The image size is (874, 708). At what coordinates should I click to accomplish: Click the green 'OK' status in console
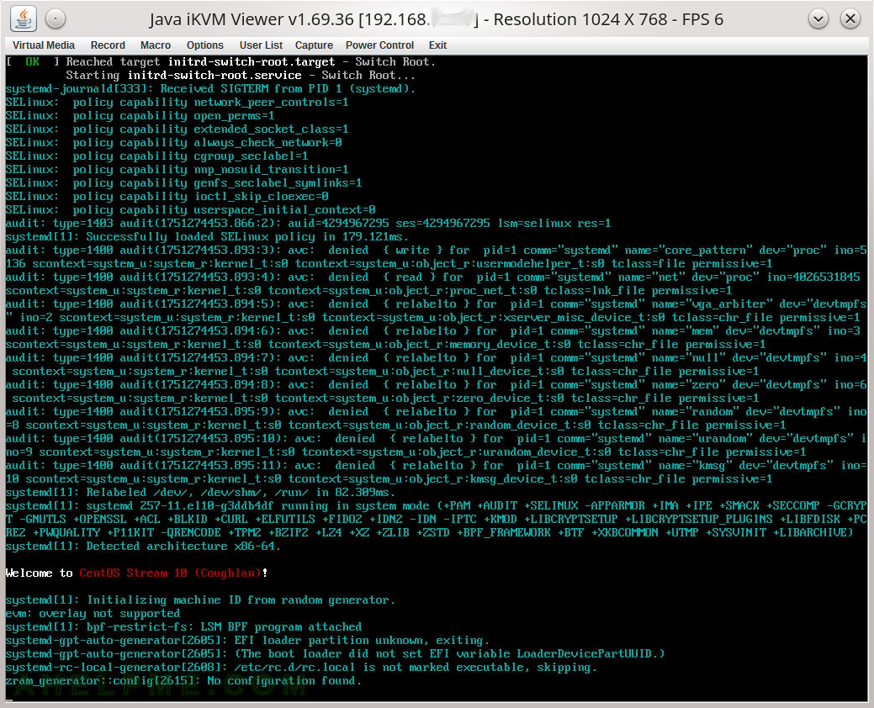tap(32, 62)
